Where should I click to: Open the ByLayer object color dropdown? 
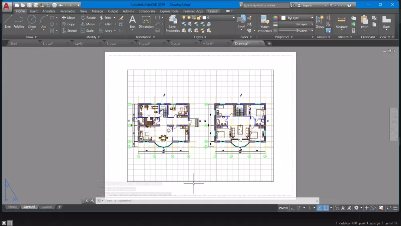297,18
